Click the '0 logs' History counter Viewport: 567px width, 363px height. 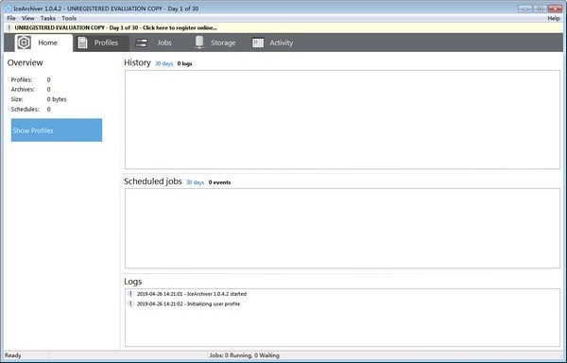(x=184, y=63)
